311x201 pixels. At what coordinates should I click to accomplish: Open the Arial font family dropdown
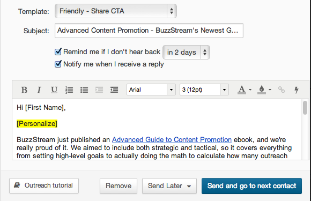pos(151,90)
